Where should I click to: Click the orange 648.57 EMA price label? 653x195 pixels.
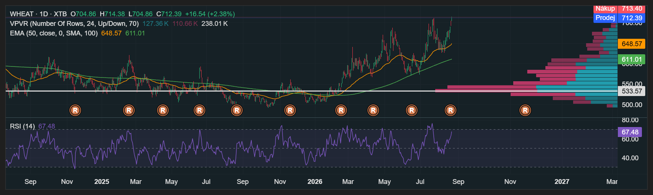click(x=632, y=44)
